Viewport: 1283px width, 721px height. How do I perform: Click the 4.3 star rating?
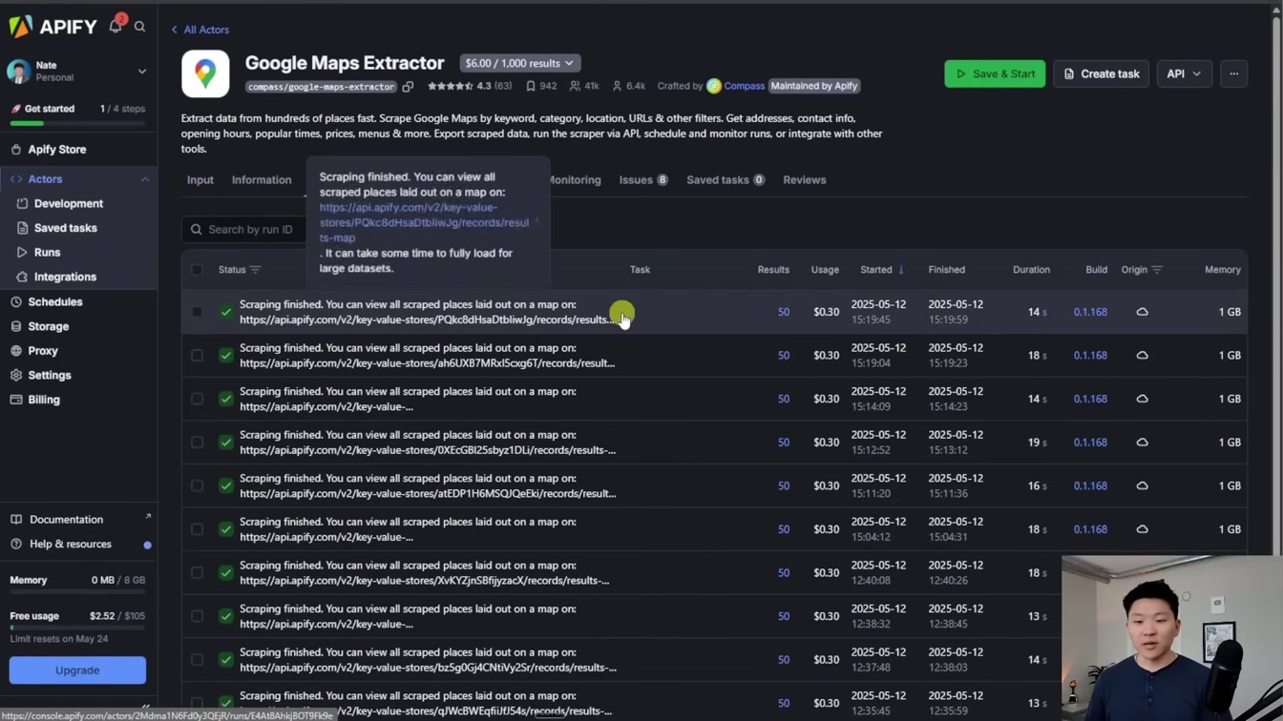[470, 86]
